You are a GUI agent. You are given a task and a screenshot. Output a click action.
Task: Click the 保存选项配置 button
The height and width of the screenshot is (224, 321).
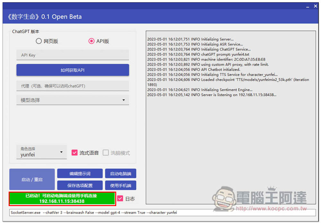tap(80, 185)
